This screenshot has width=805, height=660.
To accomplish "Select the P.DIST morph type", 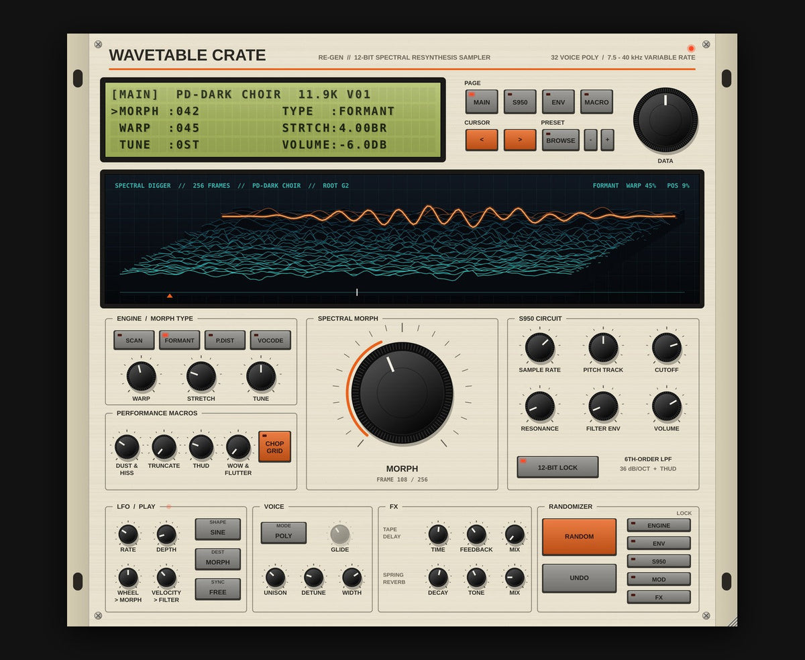I will click(225, 340).
